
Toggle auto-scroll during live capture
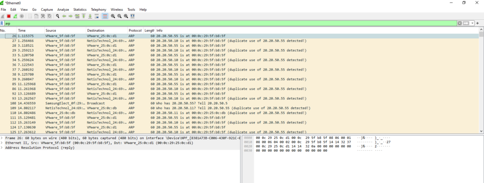click(96, 16)
